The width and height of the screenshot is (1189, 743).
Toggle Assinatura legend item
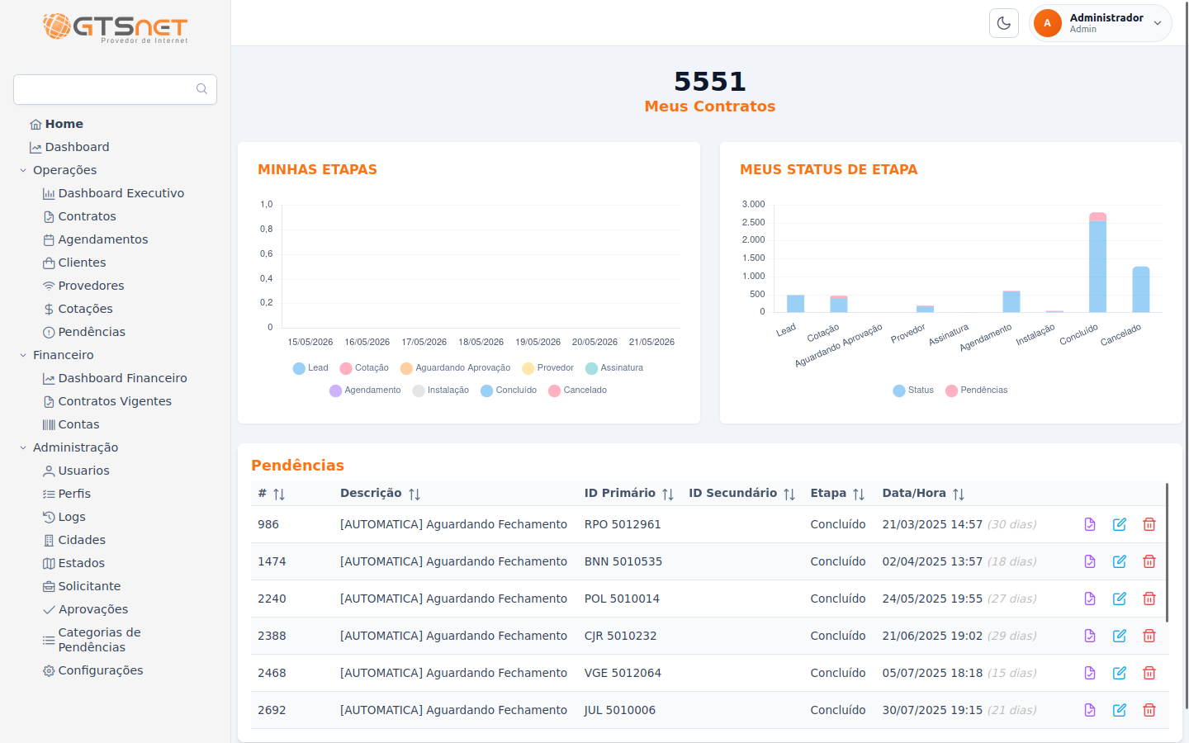614,368
